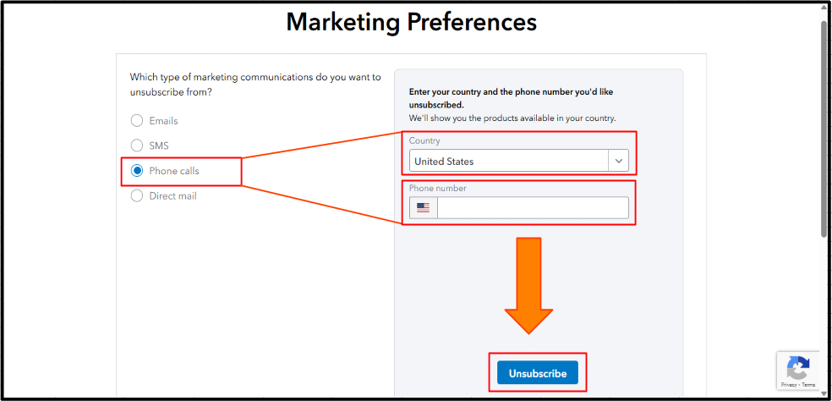Select the Phone calls radio button
Viewport: 832px width, 401px height.
tap(137, 171)
